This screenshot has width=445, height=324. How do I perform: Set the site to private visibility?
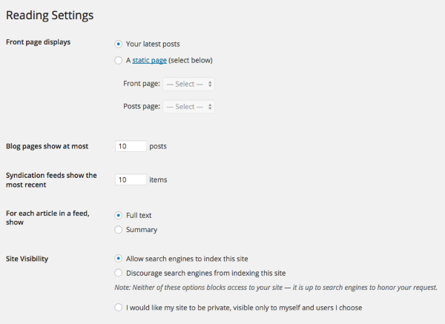[x=119, y=307]
